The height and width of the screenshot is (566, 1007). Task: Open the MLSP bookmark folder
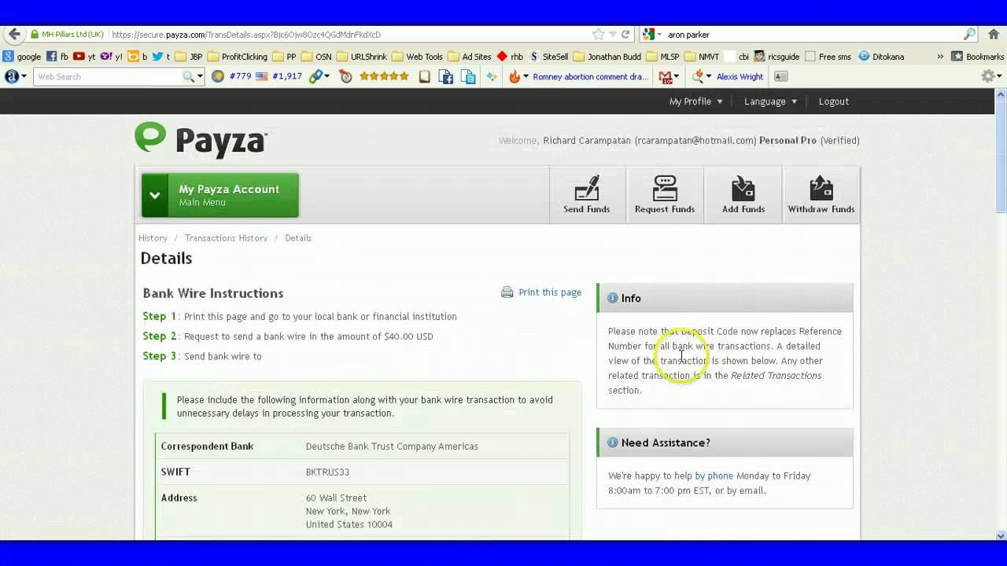[x=662, y=57]
